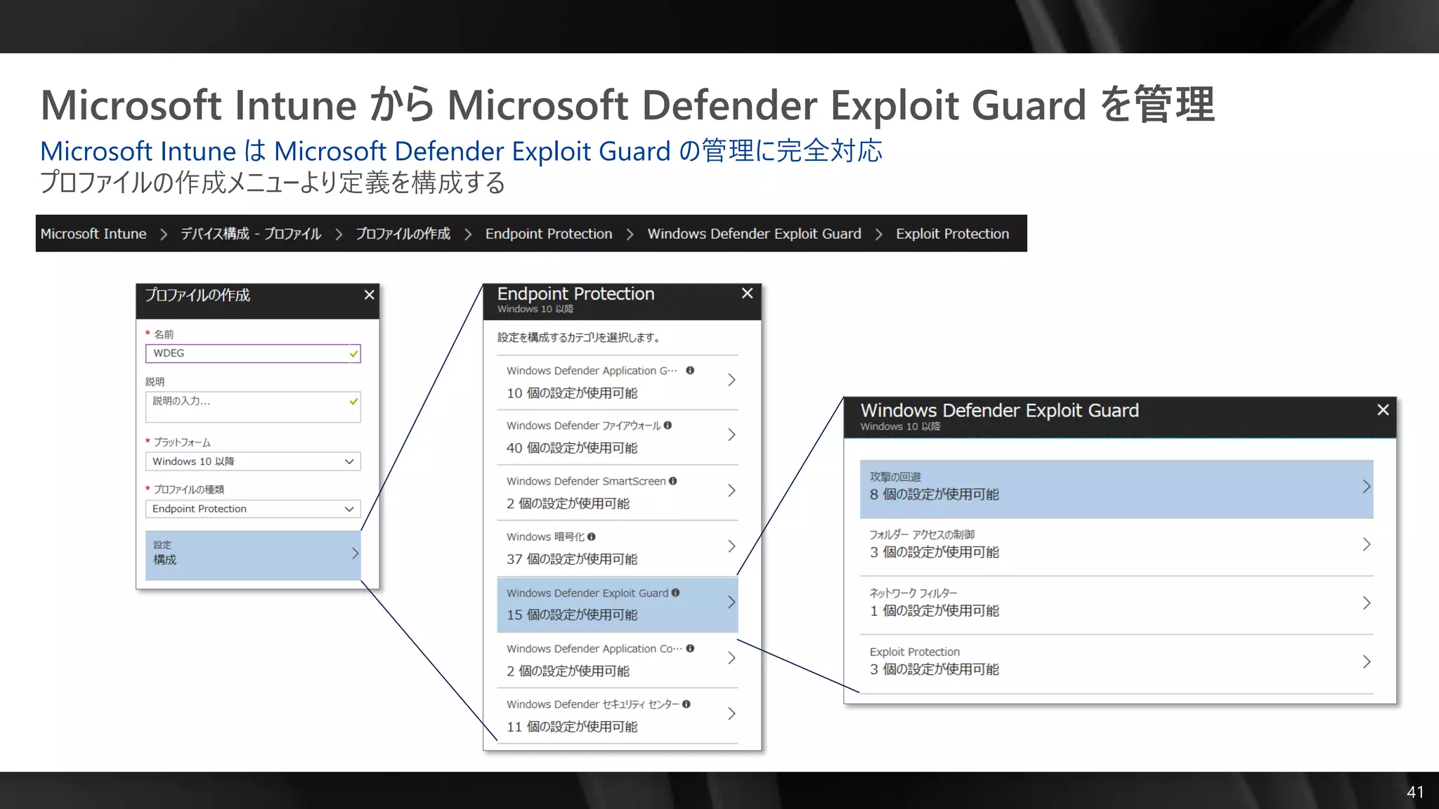Image resolution: width=1439 pixels, height=809 pixels.
Task: Open Windows Defender Application Co… settings row
Action: coord(618,659)
